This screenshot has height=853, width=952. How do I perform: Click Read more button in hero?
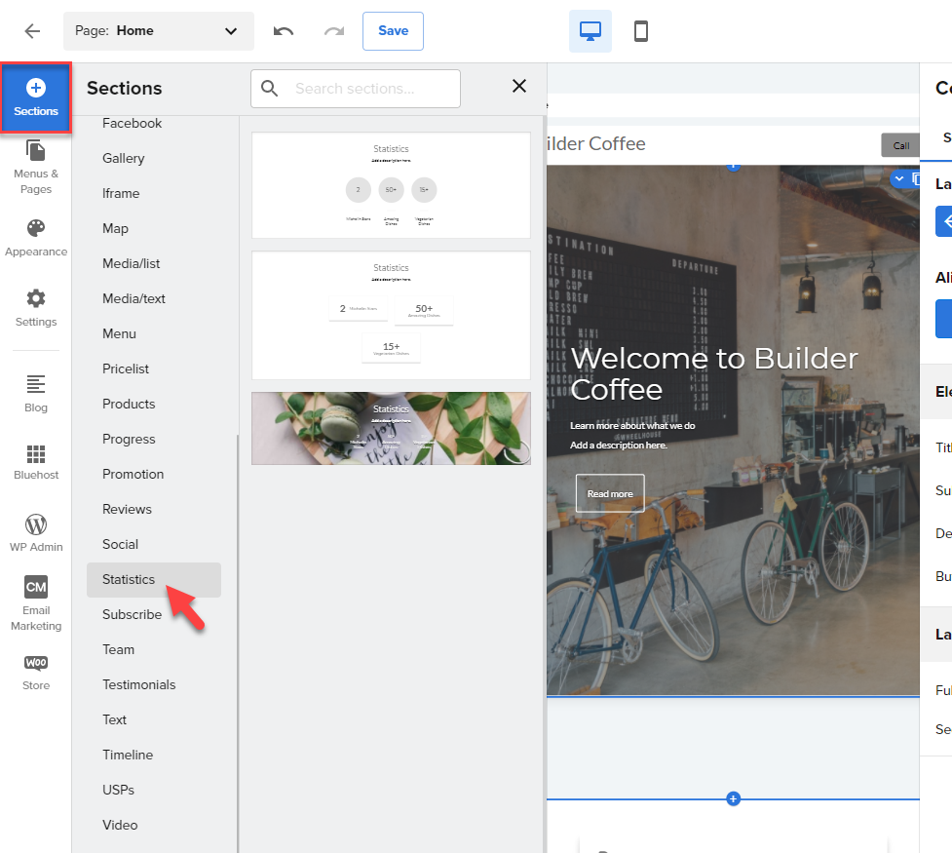pos(610,493)
